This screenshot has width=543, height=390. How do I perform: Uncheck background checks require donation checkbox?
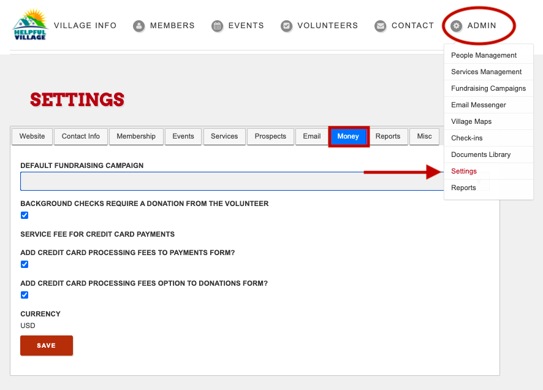click(25, 215)
